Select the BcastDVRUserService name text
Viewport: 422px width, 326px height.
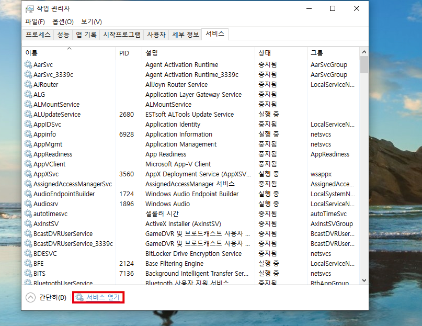[x=63, y=233]
